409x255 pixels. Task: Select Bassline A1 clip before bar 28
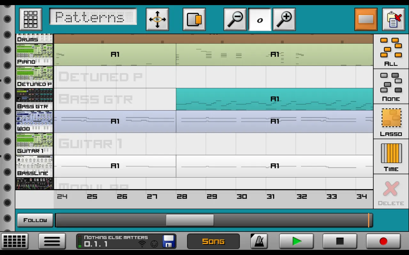pyautogui.click(x=115, y=166)
